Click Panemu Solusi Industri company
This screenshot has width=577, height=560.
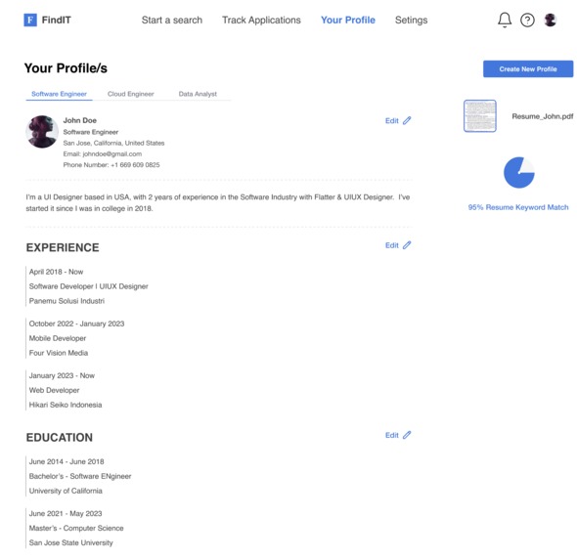(67, 301)
